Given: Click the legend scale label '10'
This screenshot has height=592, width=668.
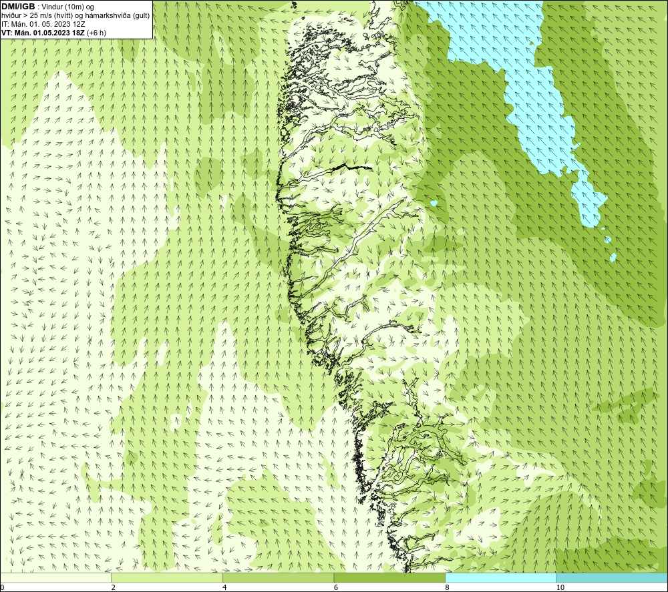Looking at the screenshot, I should (560, 588).
